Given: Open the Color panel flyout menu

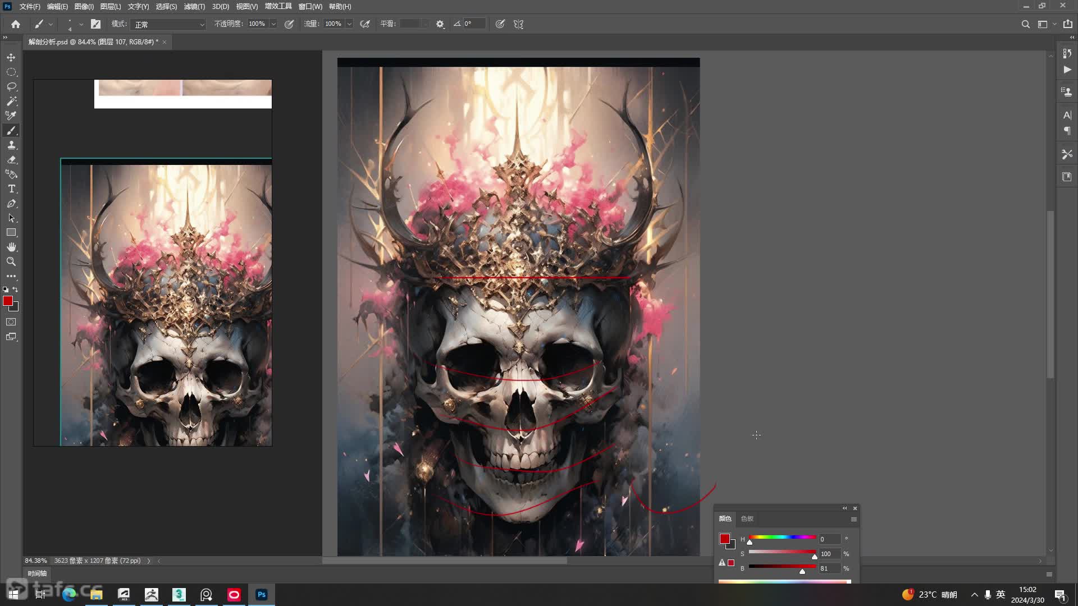Looking at the screenshot, I should (x=854, y=519).
